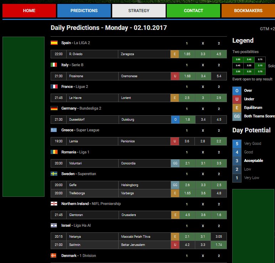Click the 22:00 kickoff time cell
The width and height of the screenshot is (275, 263).
click(58, 54)
